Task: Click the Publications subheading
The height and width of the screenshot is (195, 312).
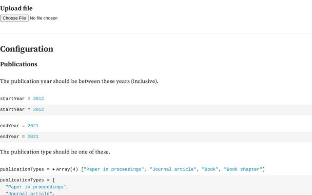Action: (x=19, y=64)
